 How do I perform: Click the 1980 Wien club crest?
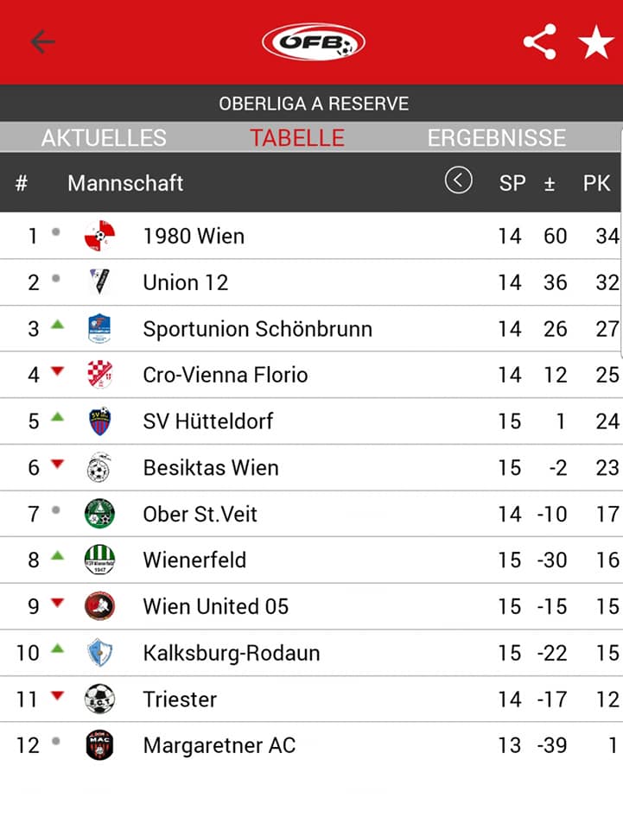99,236
